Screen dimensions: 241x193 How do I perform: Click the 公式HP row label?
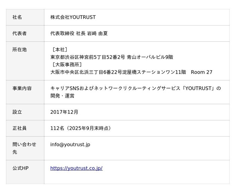pos(20,168)
